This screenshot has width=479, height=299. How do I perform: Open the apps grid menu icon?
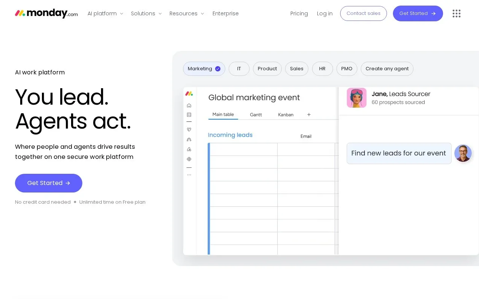pos(456,13)
